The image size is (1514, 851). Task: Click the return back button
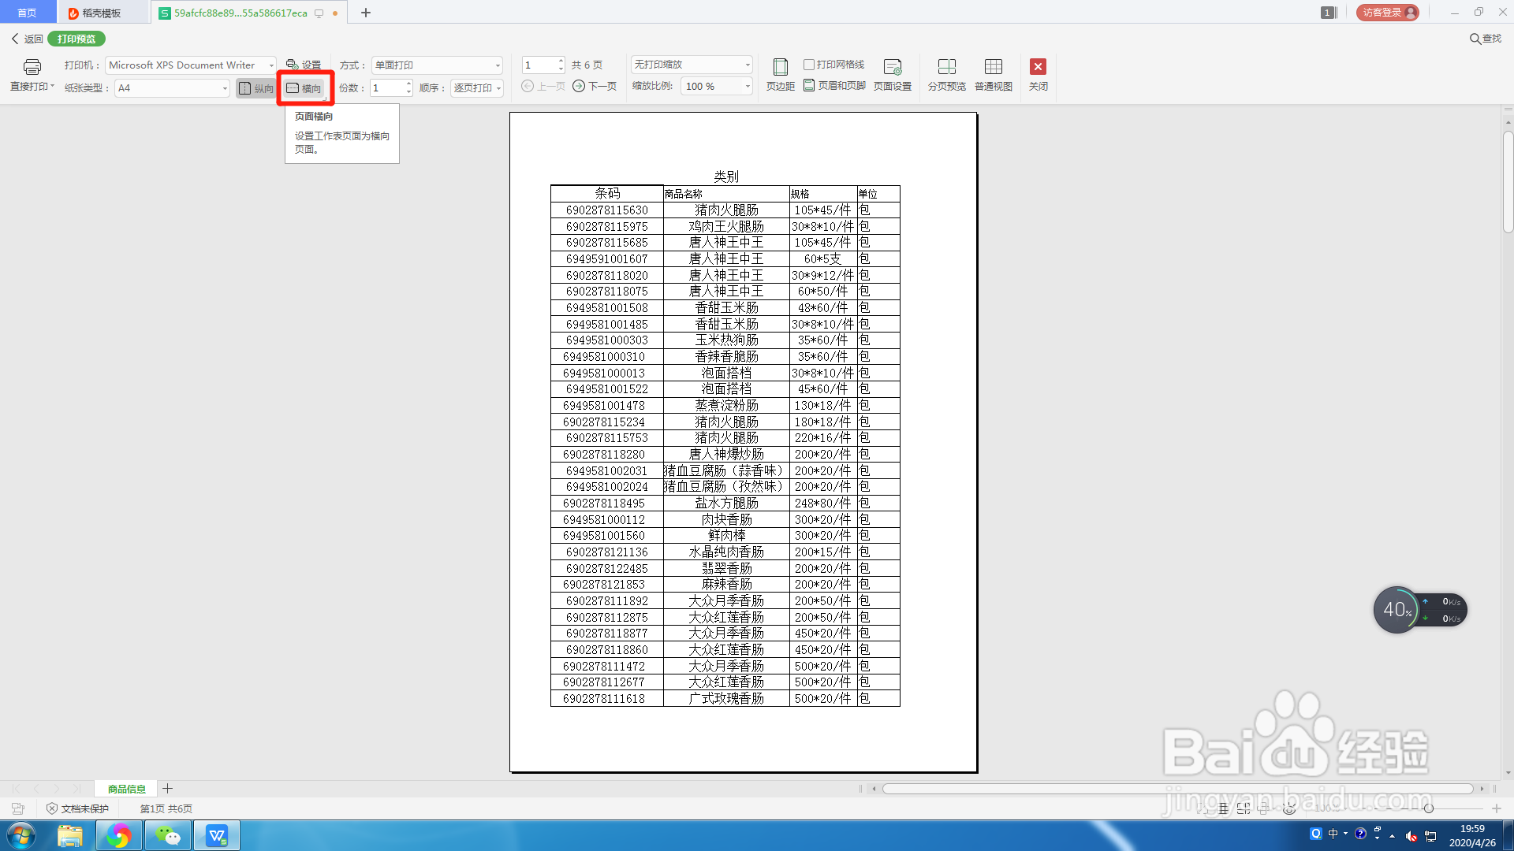(x=27, y=39)
